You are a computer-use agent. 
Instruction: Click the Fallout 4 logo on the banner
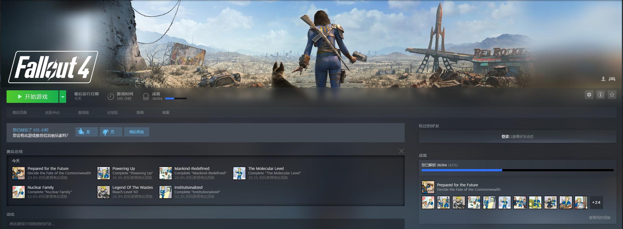pyautogui.click(x=53, y=67)
